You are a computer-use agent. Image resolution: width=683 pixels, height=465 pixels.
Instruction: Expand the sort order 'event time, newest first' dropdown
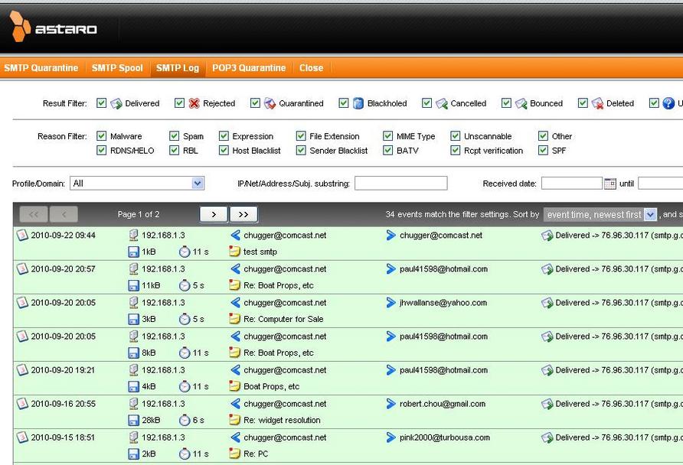(650, 215)
